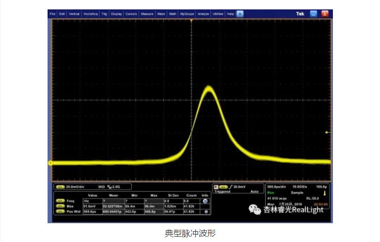Viewport: 380px width, 242px height.
Task: Open the Utilities menu
Action: (x=218, y=14)
